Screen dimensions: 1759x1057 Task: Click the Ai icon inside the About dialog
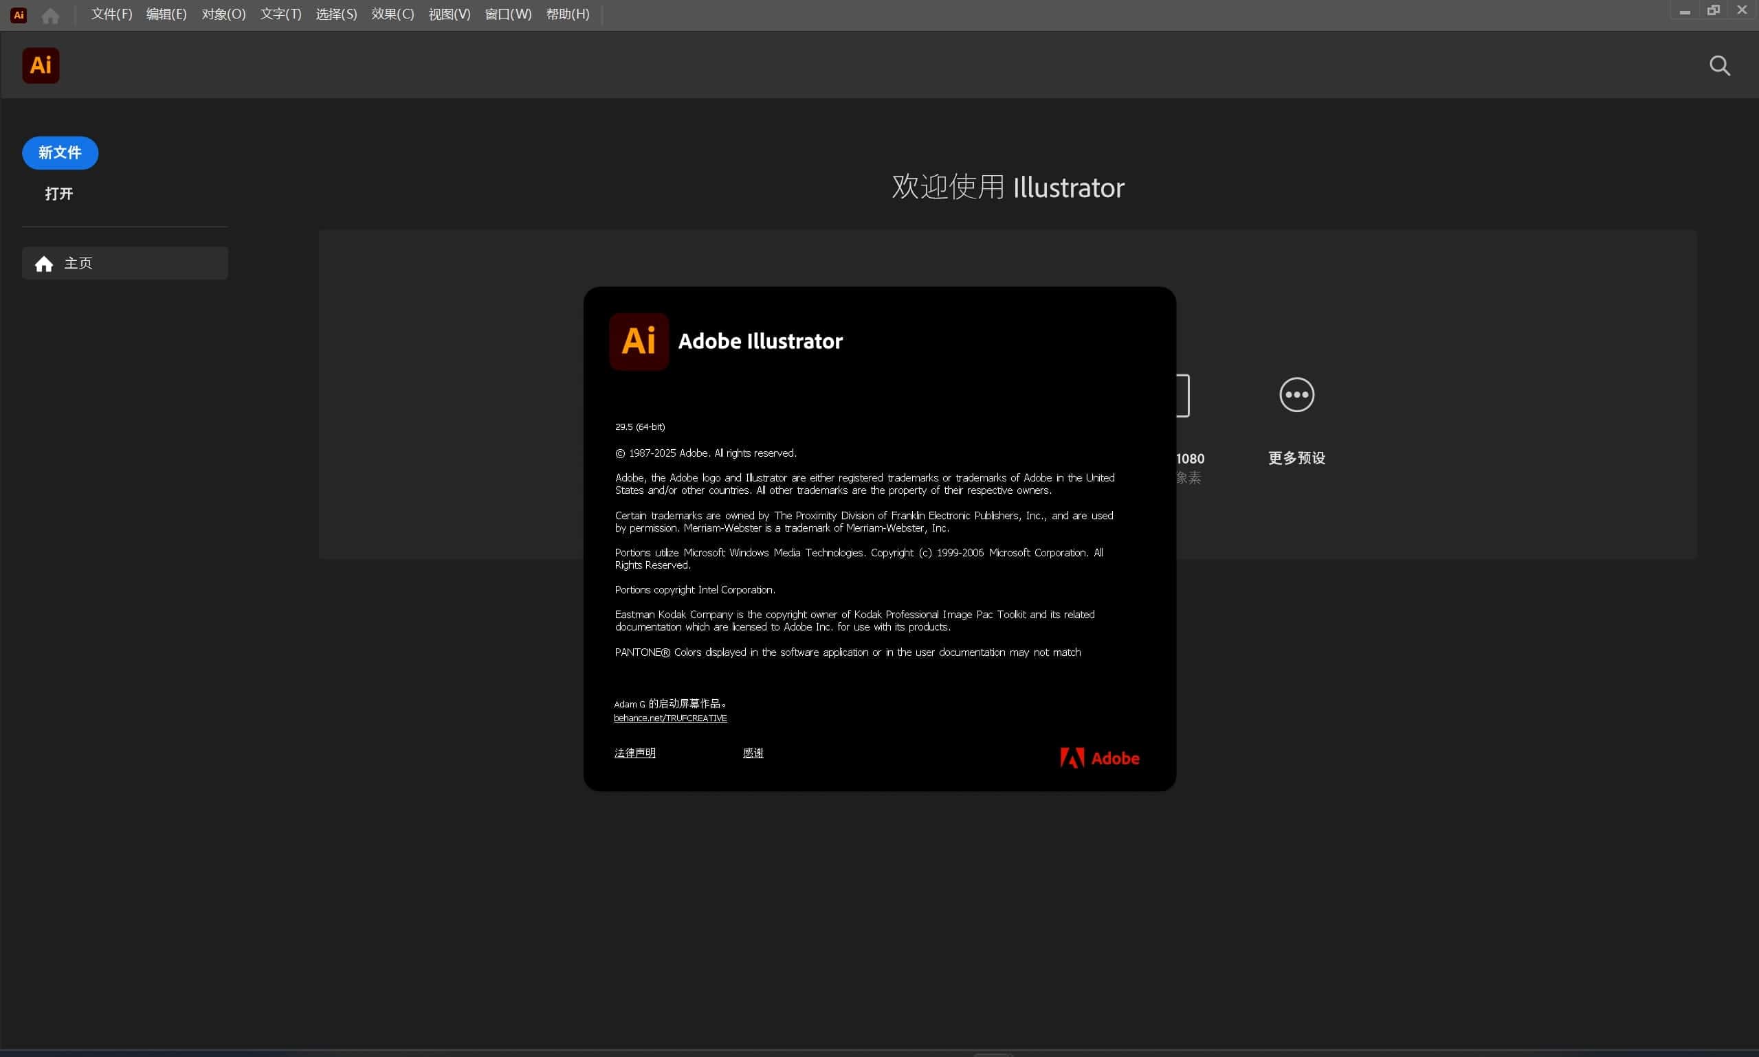[638, 341]
